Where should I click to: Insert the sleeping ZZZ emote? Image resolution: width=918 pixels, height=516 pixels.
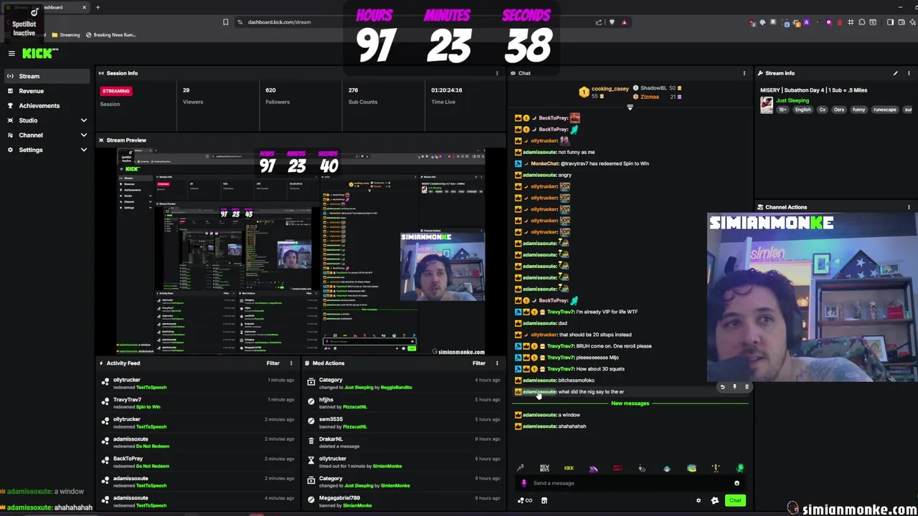pos(520,469)
